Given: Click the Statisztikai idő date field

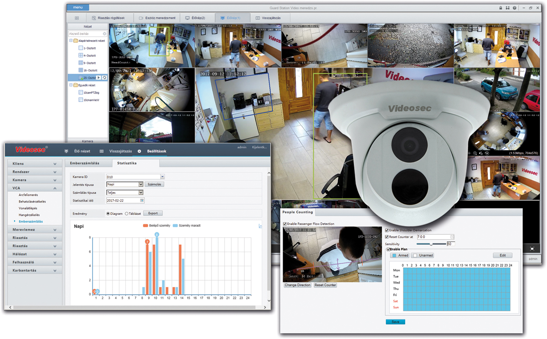Looking at the screenshot, I should point(125,200).
